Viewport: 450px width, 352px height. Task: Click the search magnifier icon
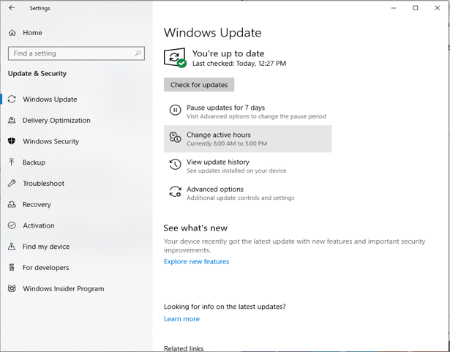(138, 53)
